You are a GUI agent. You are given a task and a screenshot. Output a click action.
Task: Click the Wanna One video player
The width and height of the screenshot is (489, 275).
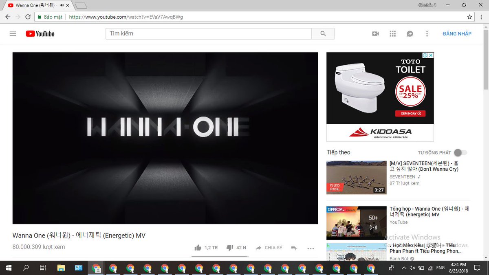click(x=165, y=138)
